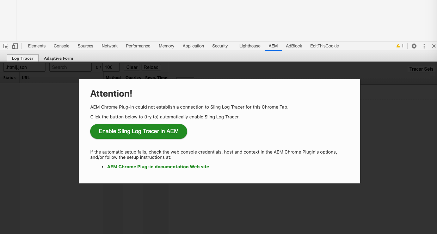The image size is (437, 234).
Task: Open AEM Chrome Plug-in documentation link
Action: click(x=158, y=167)
